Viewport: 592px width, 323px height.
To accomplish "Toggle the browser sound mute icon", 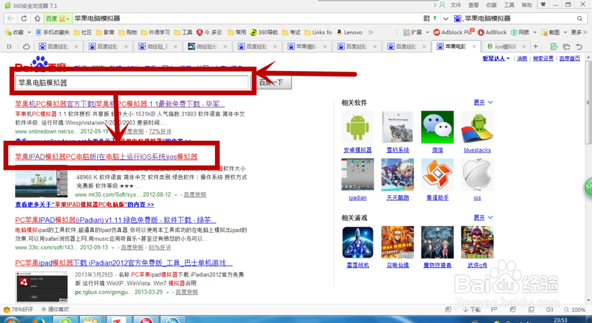I will (549, 309).
